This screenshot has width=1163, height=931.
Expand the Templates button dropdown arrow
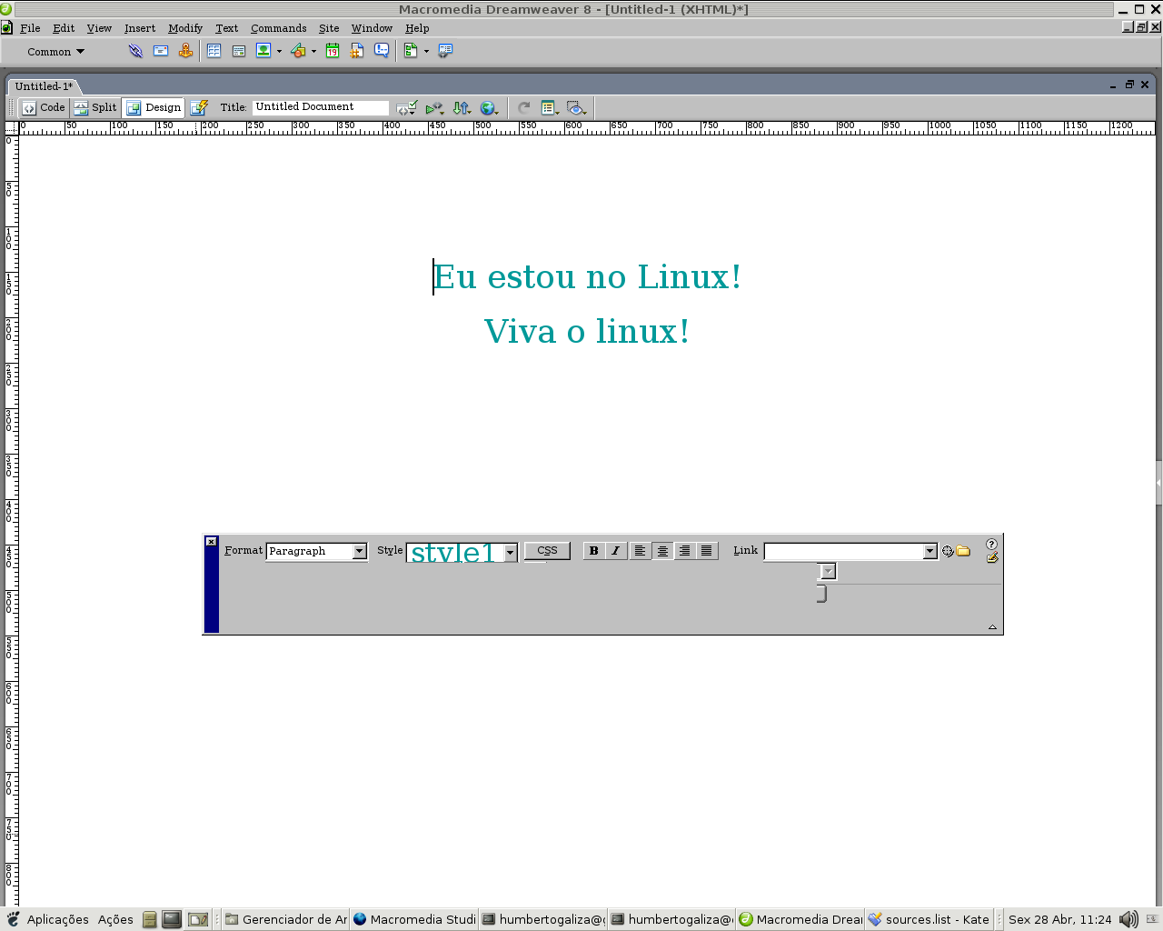coord(426,52)
